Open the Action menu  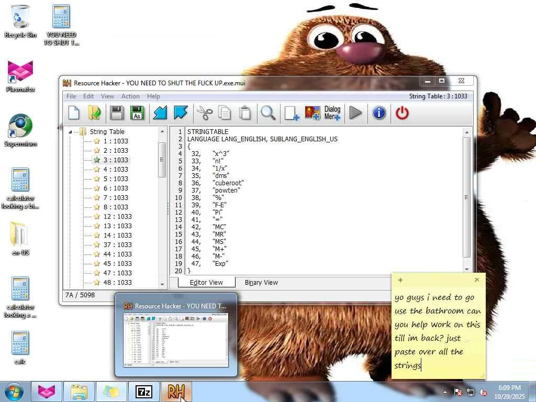(x=130, y=96)
